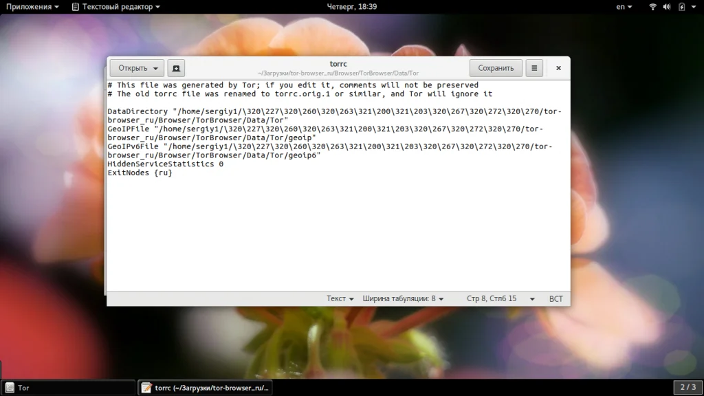Open the Текст language selector
704x396 pixels.
[x=340, y=298]
